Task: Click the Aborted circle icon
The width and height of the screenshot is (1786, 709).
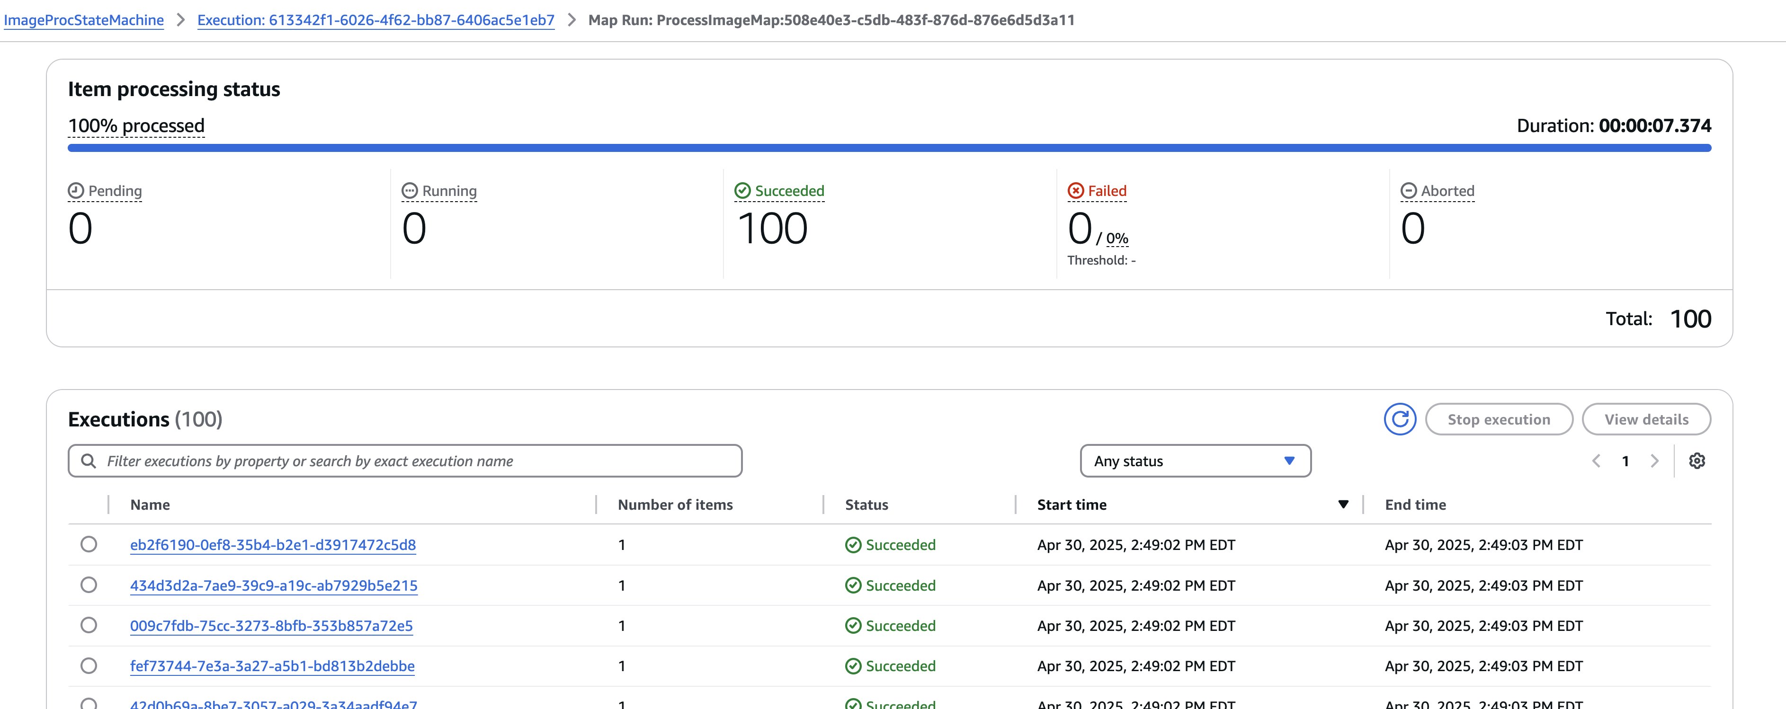Action: 1408,191
